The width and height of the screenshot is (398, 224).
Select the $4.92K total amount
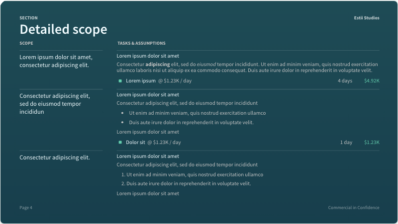pos(372,81)
